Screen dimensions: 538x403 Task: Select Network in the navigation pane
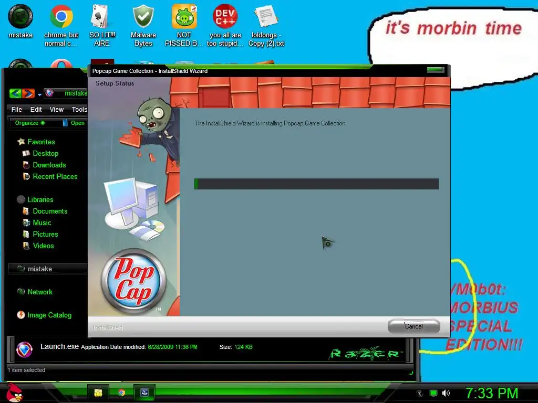coord(40,292)
